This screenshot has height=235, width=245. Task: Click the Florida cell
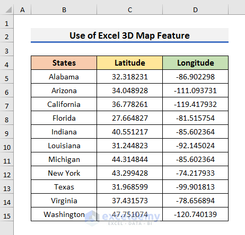click(64, 118)
